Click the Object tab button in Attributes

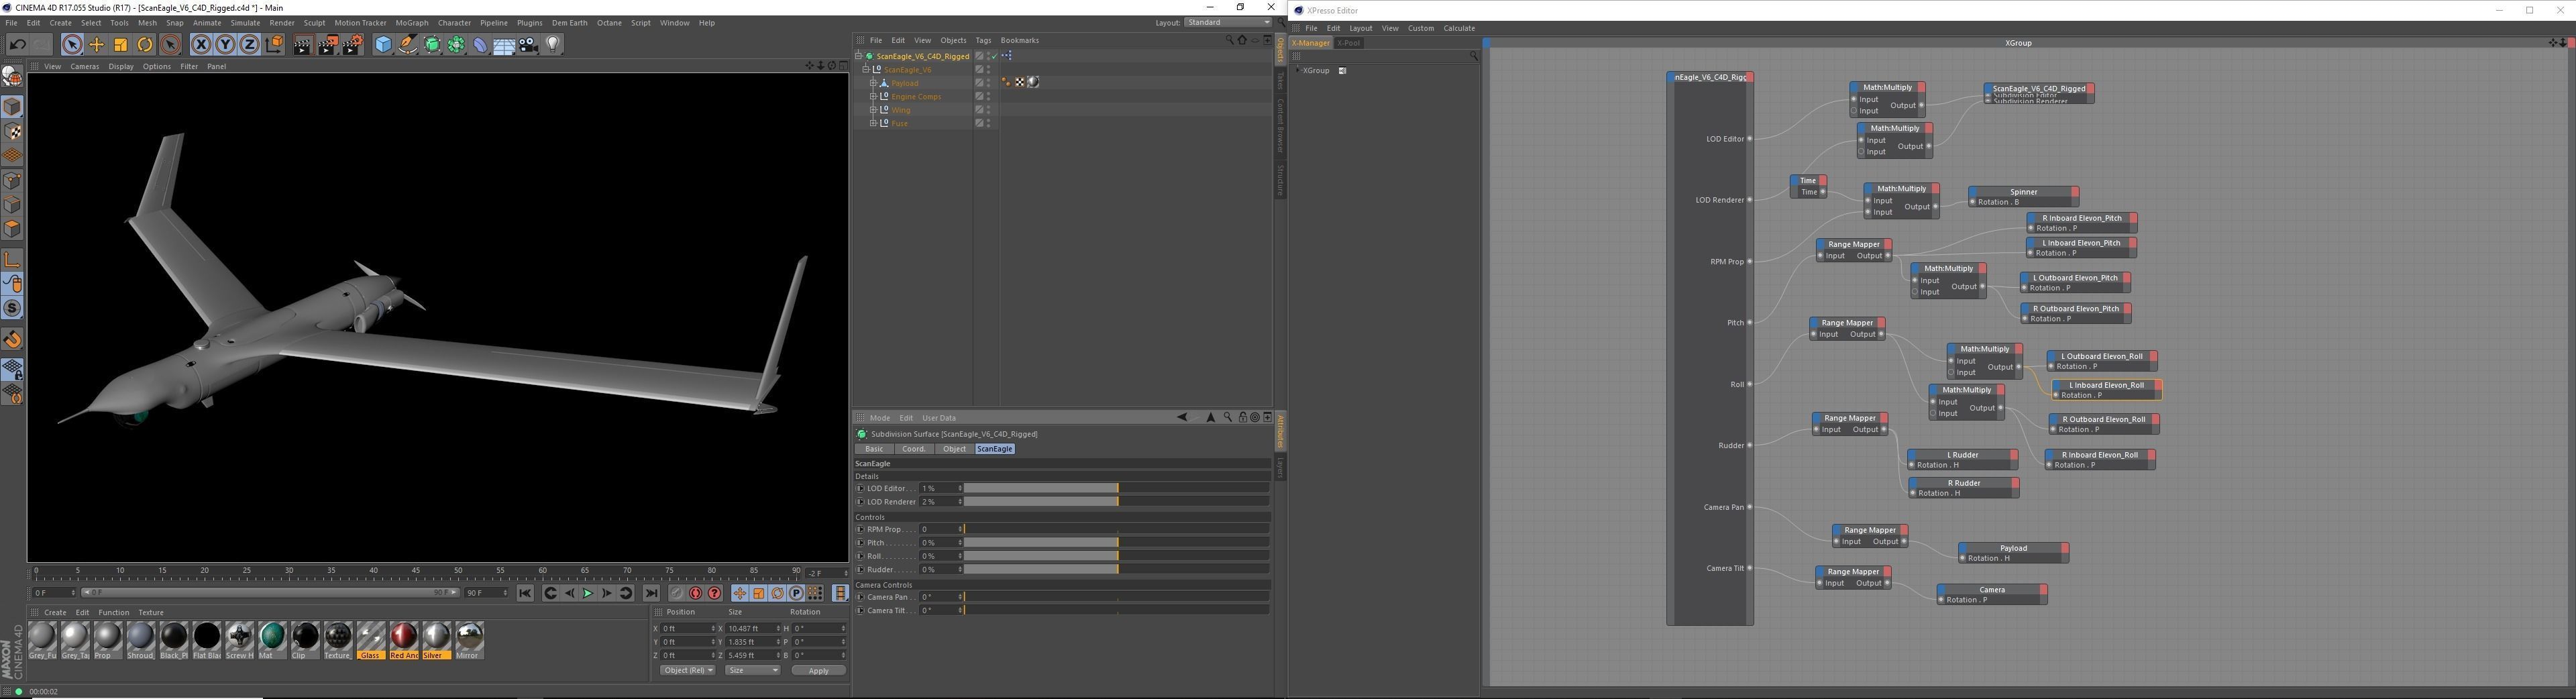[x=954, y=450]
